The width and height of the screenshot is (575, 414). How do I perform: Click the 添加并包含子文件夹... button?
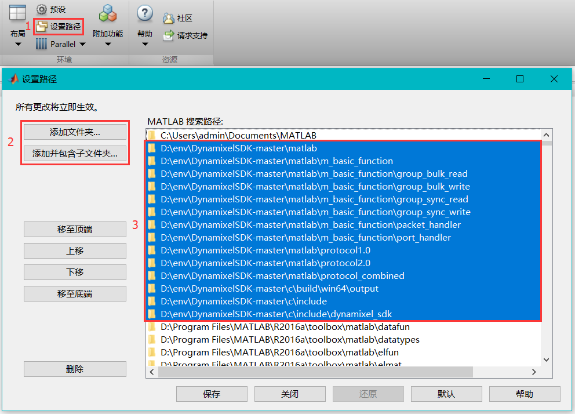(75, 153)
